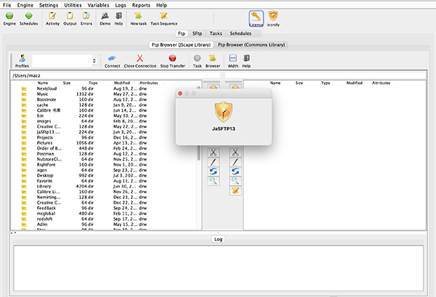Click the Width icon
436x297 pixels.
tap(233, 58)
